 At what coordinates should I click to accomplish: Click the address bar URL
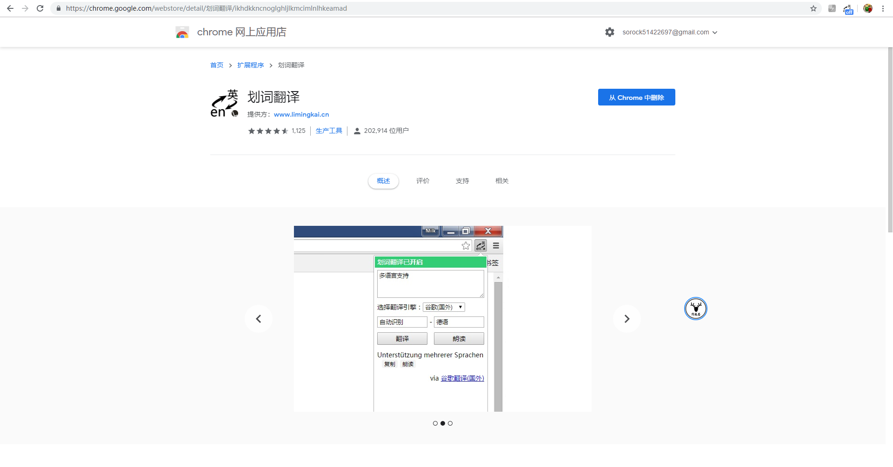(x=207, y=8)
